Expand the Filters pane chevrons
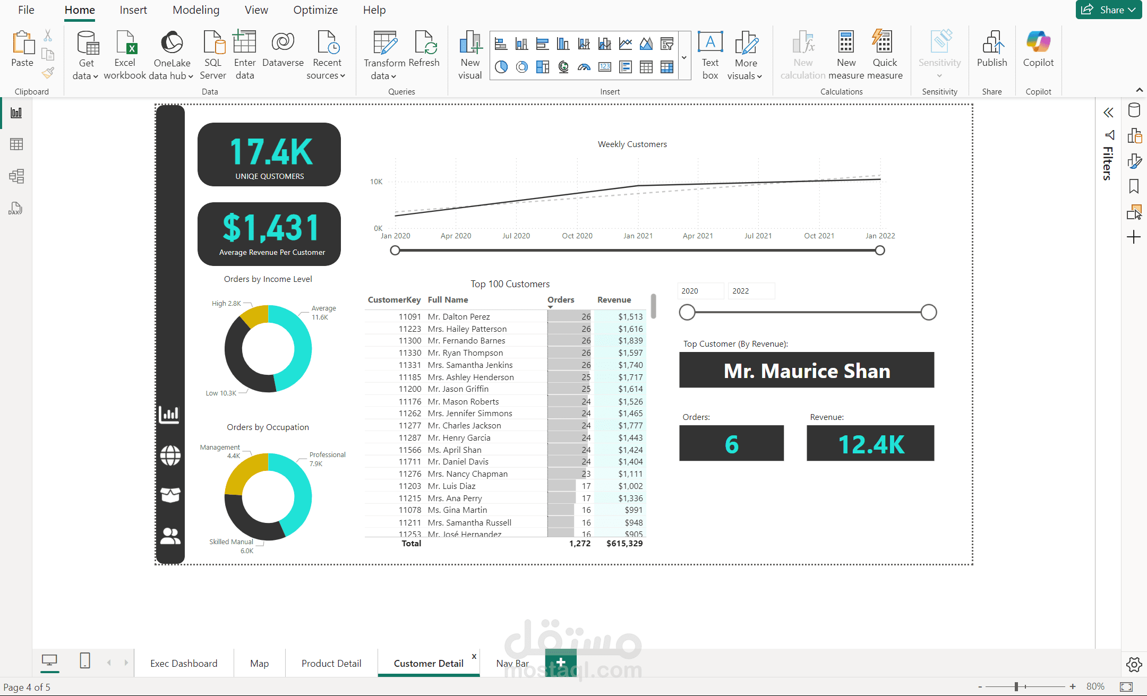Image resolution: width=1147 pixels, height=696 pixels. 1108,113
